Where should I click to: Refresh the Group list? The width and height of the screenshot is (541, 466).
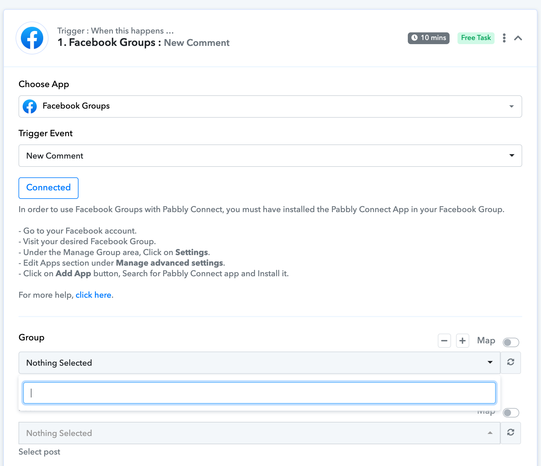511,362
